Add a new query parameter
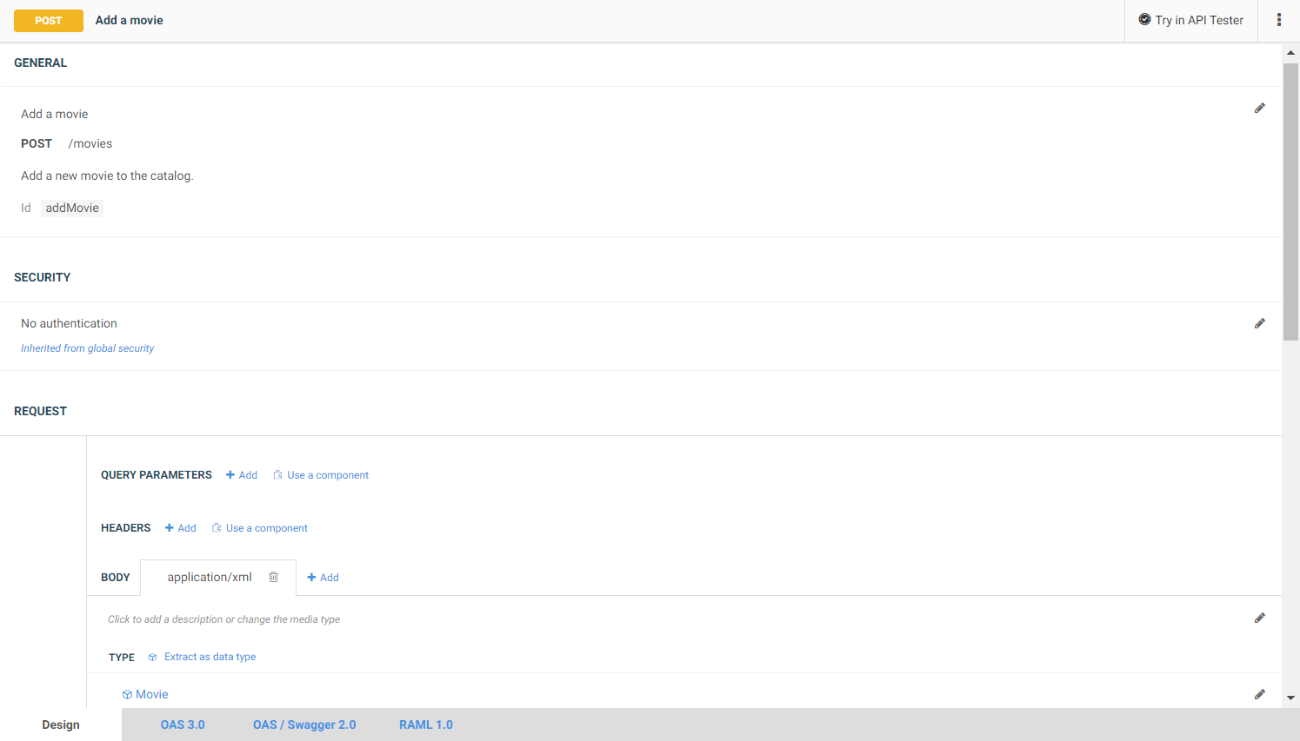This screenshot has width=1300, height=741. pyautogui.click(x=242, y=475)
